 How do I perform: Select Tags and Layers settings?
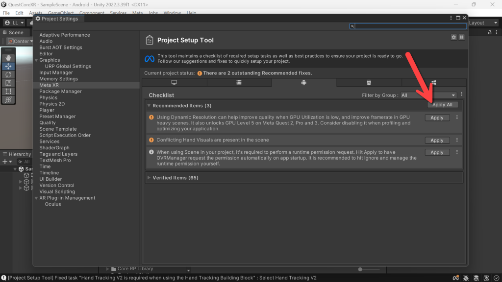[58, 154]
